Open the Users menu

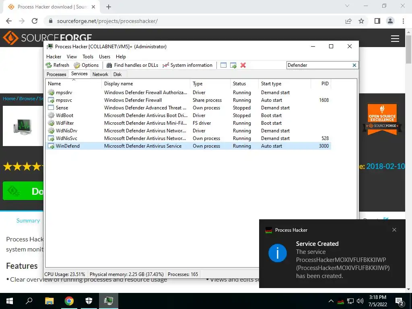(x=105, y=56)
